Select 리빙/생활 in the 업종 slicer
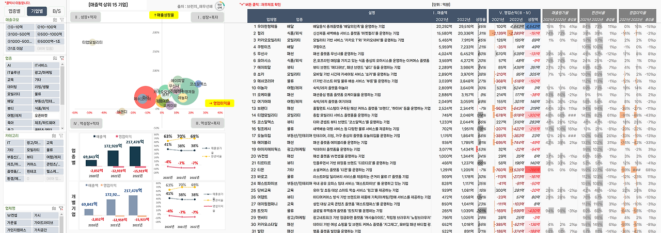 45,88
